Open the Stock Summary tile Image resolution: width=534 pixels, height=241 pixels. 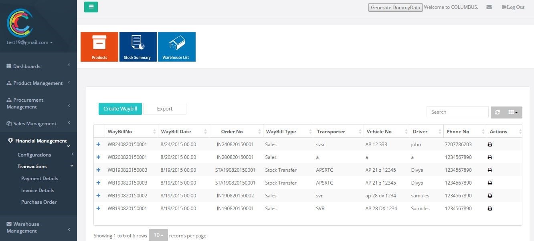click(138, 47)
